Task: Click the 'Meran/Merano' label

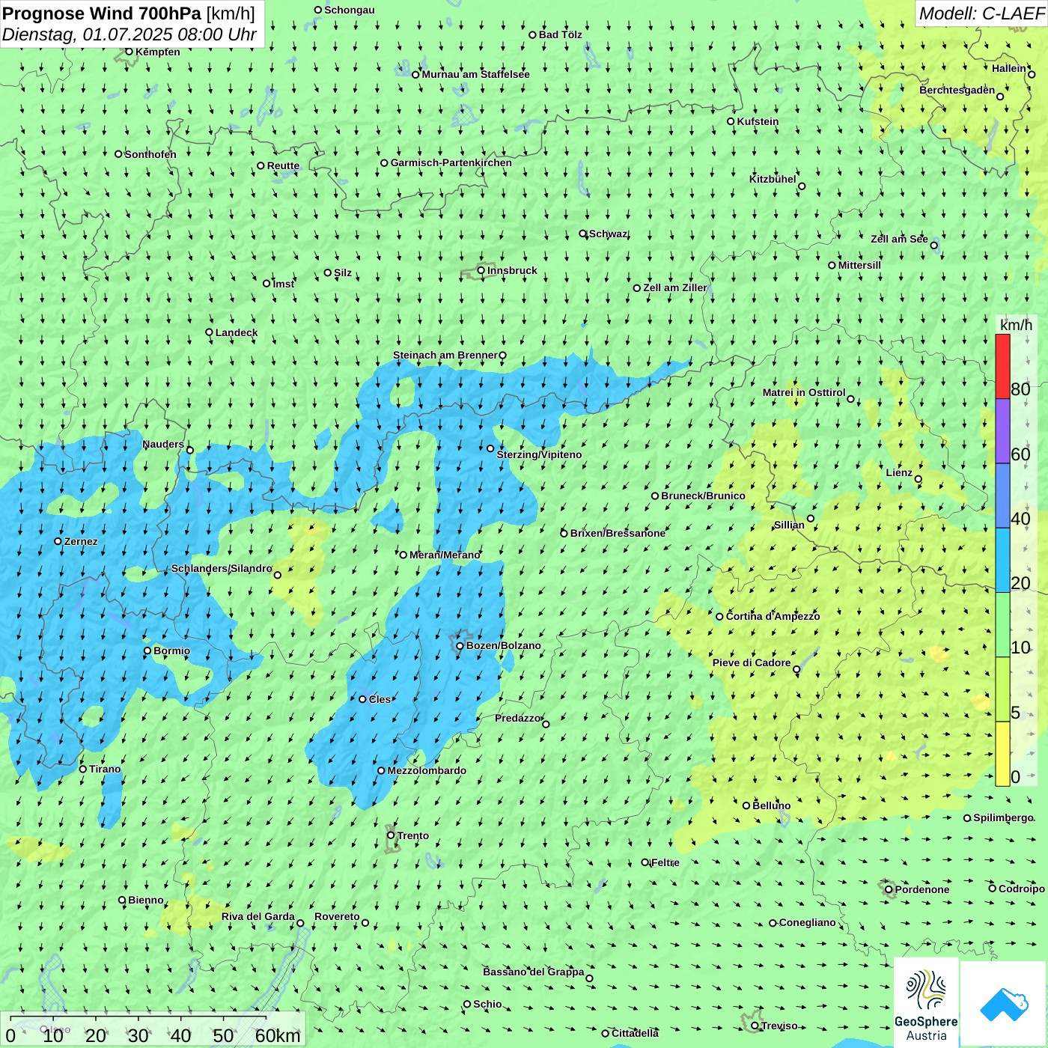Action: click(x=445, y=555)
